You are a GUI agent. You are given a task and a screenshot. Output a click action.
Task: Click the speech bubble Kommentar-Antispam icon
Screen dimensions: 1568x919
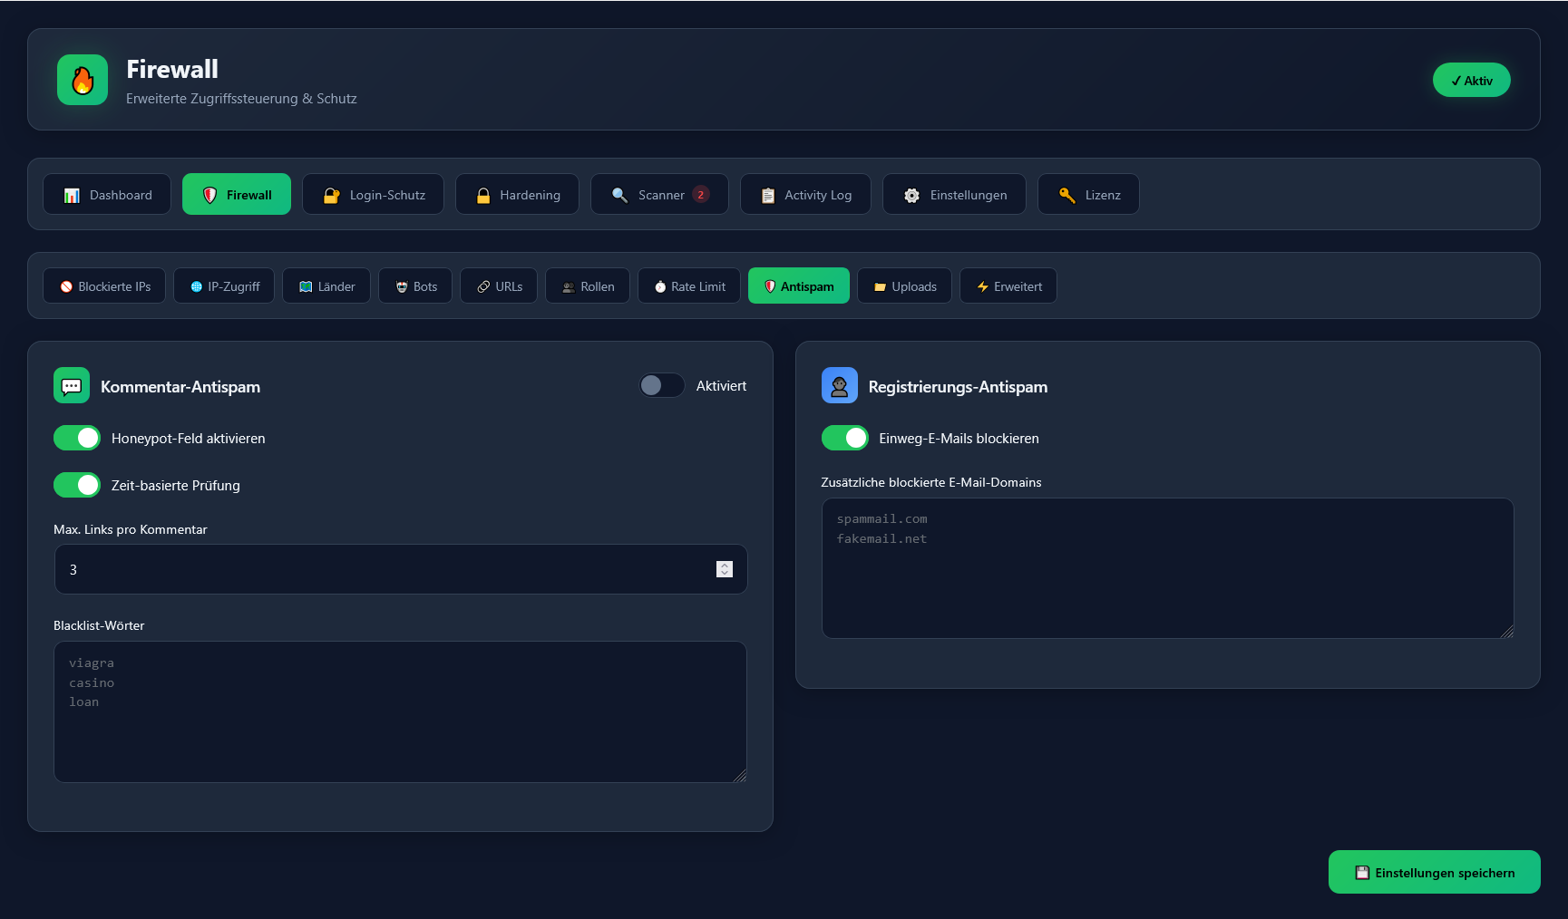click(x=72, y=384)
